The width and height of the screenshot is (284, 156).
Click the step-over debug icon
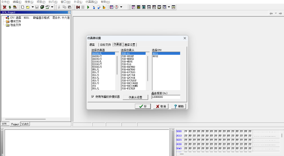pos(99,7)
